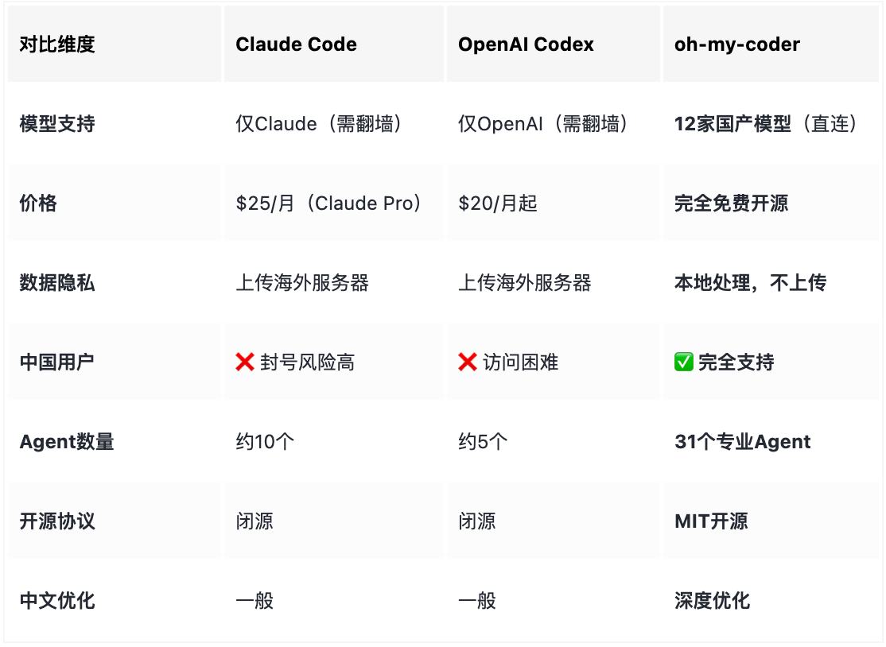Click the 中文优化 row label
Image resolution: width=886 pixels, height=647 pixels.
[x=57, y=601]
